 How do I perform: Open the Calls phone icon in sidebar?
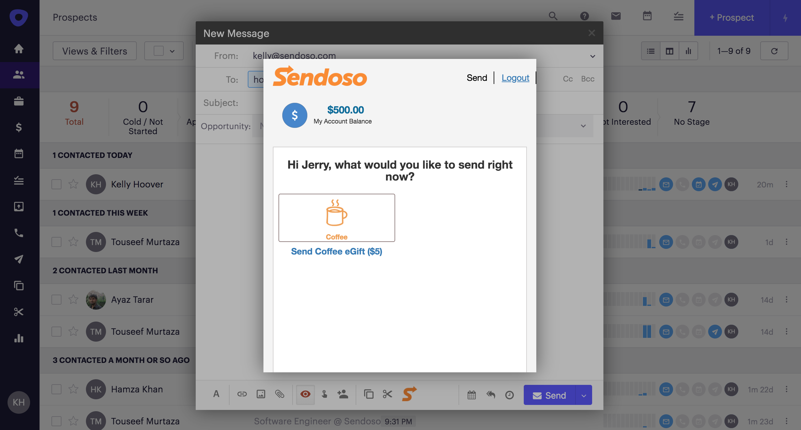19,233
